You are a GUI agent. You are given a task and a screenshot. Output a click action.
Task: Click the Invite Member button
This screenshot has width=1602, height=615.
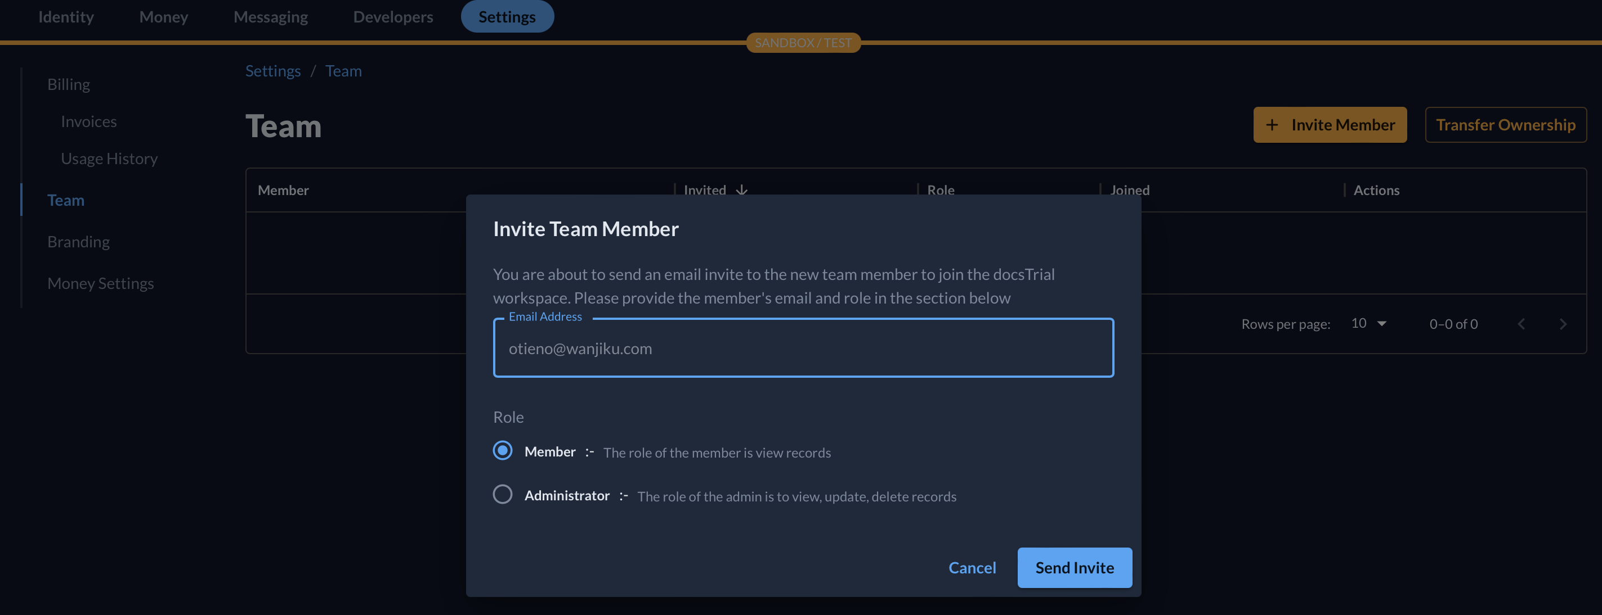[1329, 124]
